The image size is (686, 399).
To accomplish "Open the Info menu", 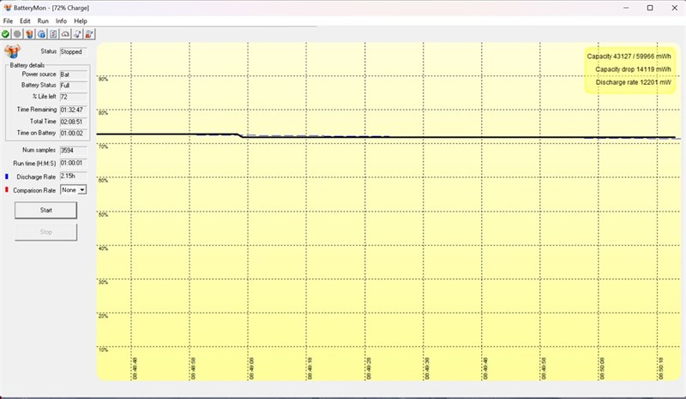I will (61, 21).
